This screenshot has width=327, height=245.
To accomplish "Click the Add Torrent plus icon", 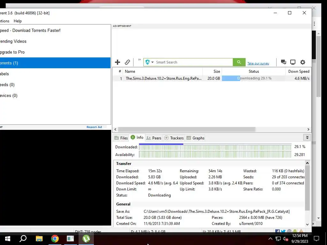I will pyautogui.click(x=118, y=62).
